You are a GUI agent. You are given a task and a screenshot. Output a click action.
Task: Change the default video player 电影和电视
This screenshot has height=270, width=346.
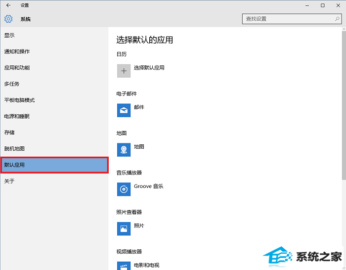[146, 265]
